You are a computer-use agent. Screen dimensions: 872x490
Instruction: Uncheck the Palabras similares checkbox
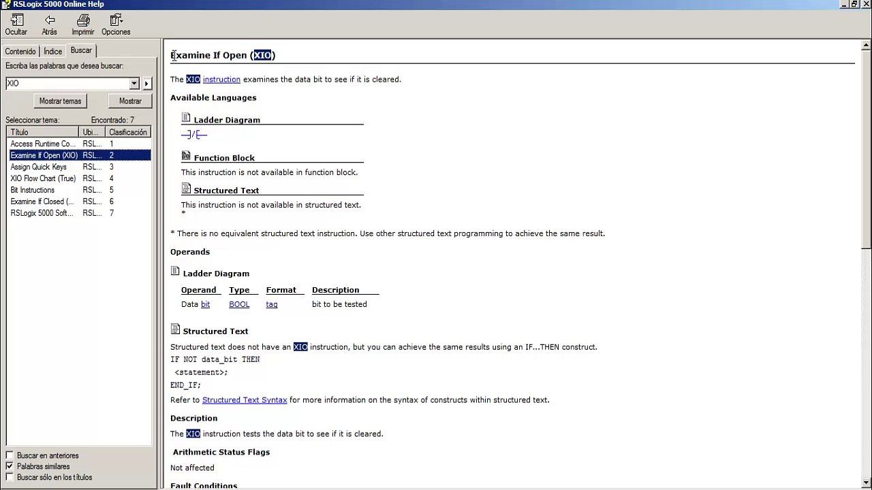(x=10, y=466)
